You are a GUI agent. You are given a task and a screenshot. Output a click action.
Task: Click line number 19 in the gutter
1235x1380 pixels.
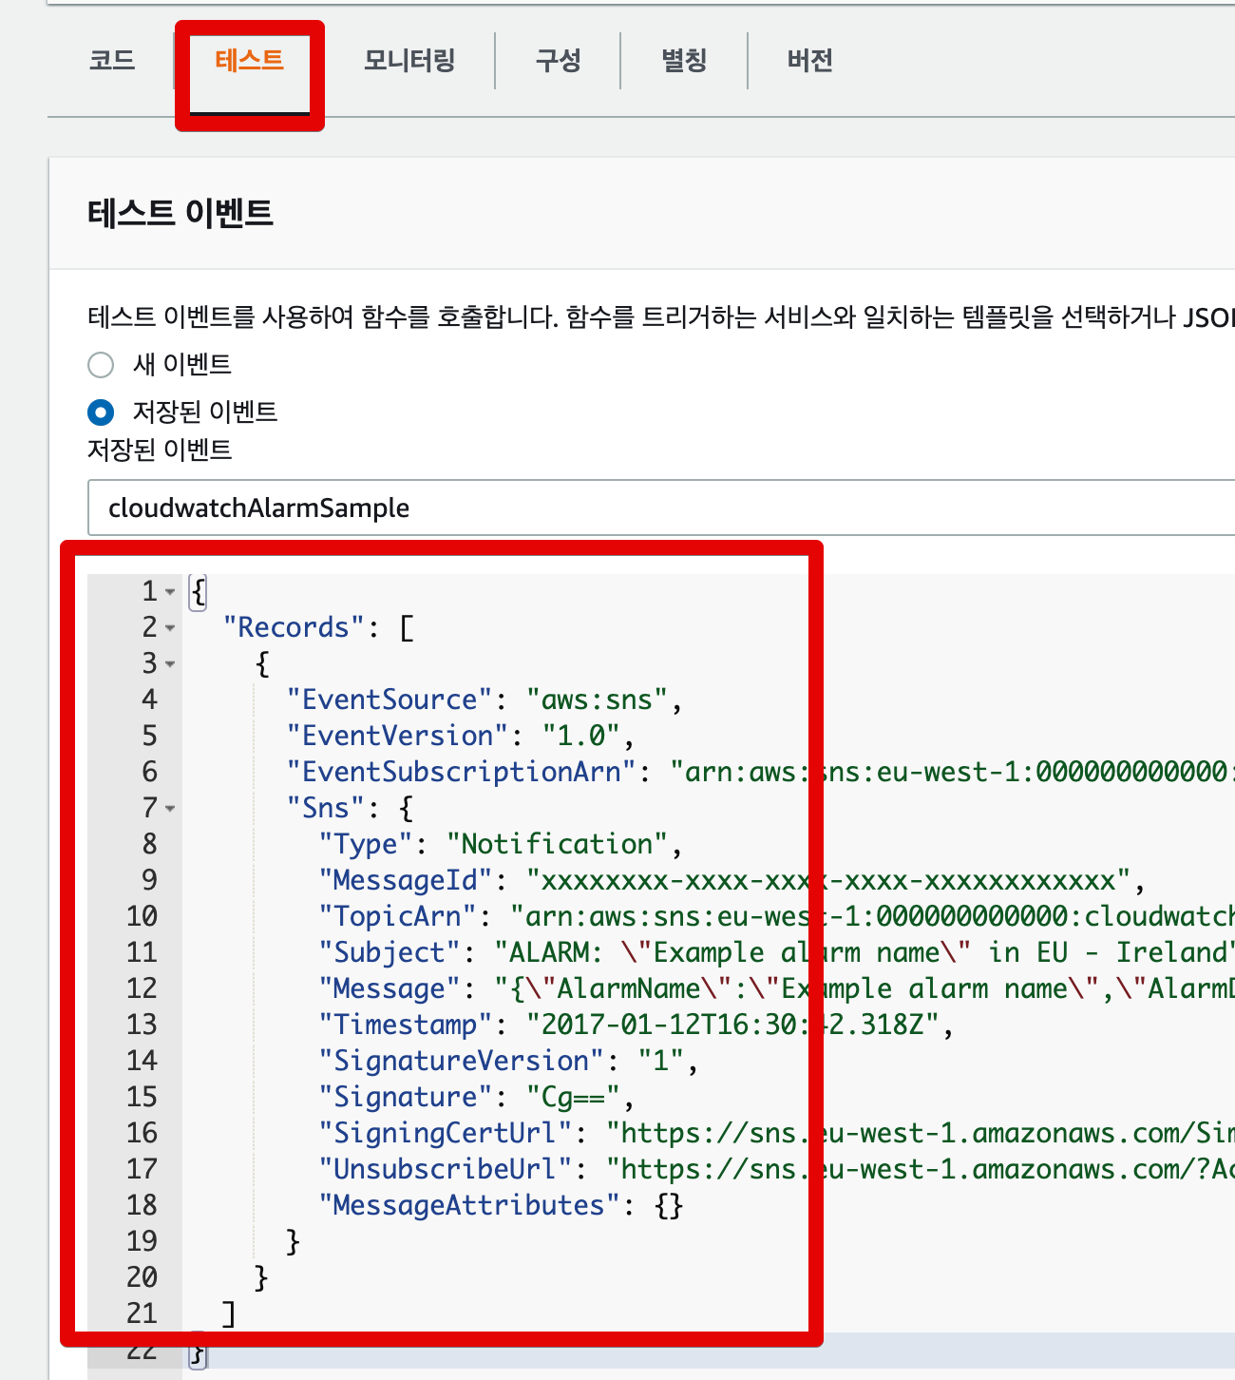click(x=142, y=1241)
